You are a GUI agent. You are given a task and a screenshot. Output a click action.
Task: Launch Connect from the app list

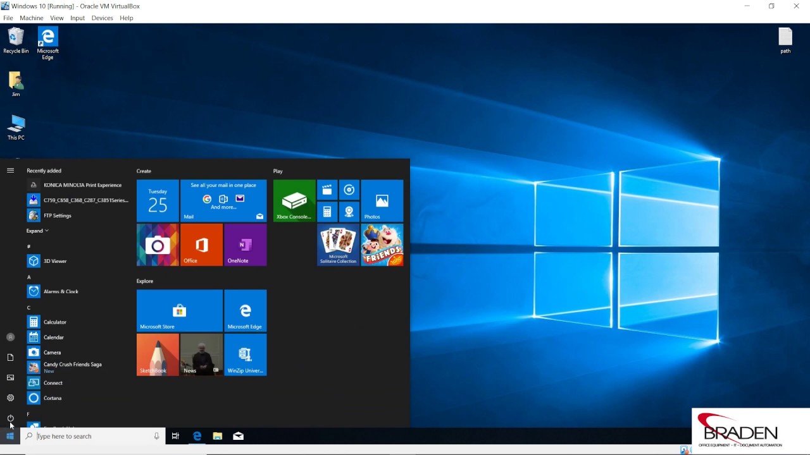click(76, 383)
